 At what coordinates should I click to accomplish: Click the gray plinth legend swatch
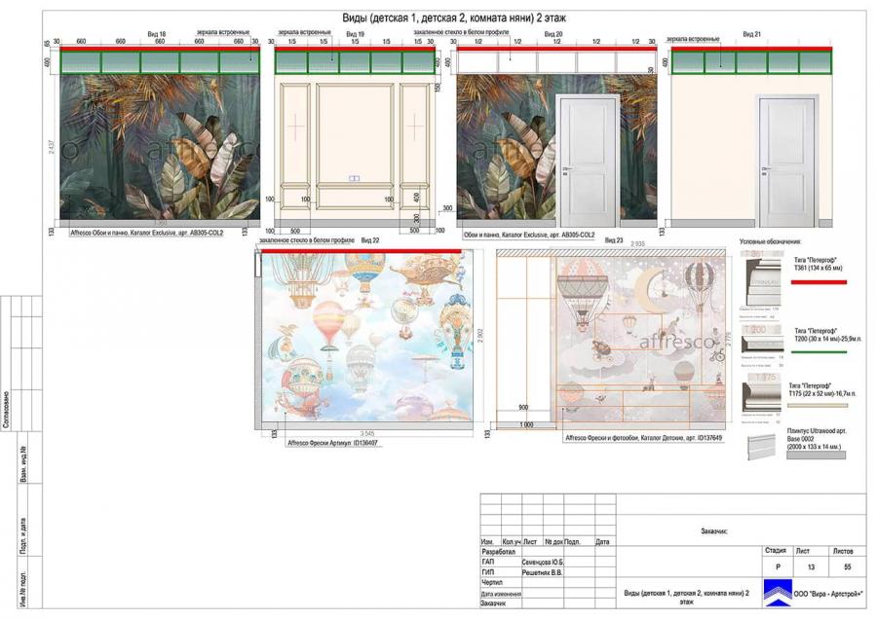(819, 454)
